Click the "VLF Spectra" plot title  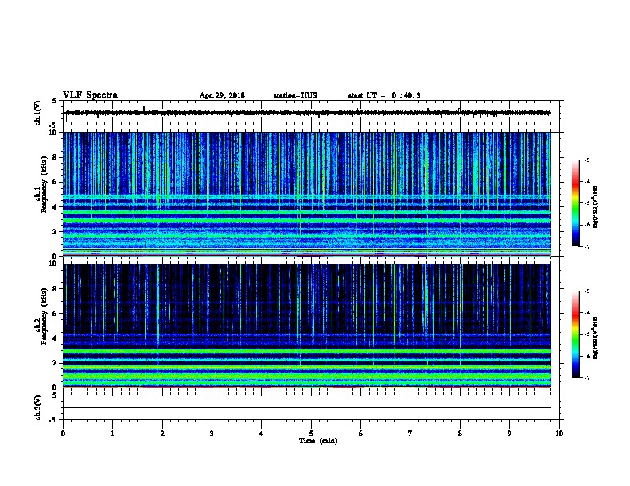(90, 95)
